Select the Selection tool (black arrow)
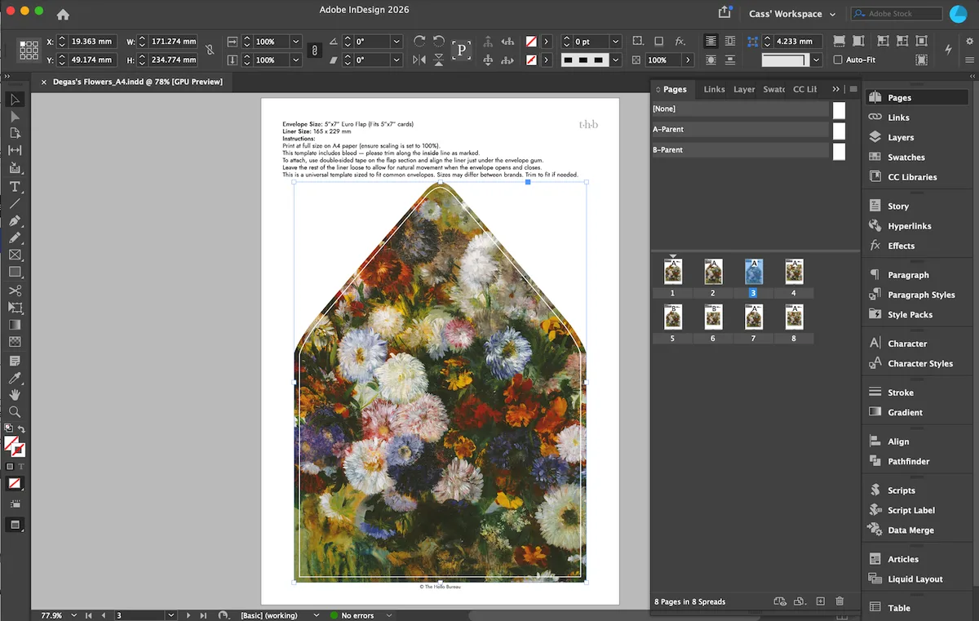The height and width of the screenshot is (621, 979). [x=15, y=100]
